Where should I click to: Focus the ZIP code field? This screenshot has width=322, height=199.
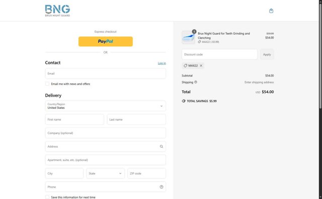click(x=146, y=173)
